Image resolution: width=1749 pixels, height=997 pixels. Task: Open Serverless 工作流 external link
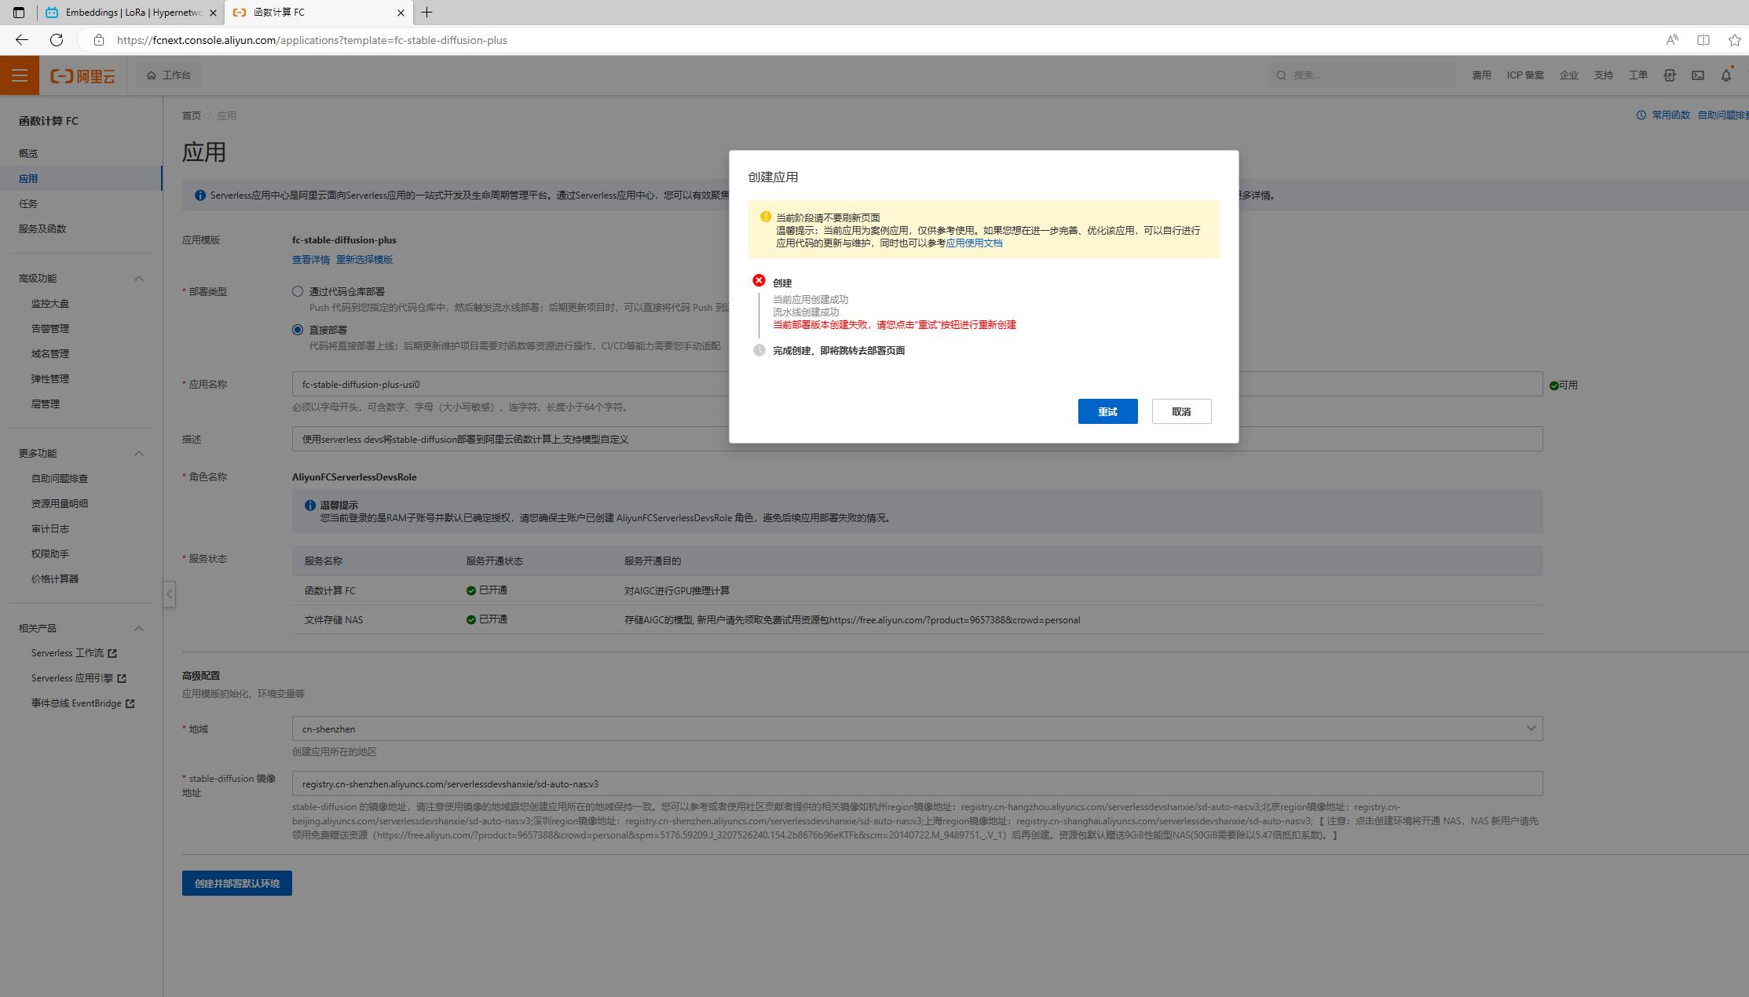(x=74, y=653)
